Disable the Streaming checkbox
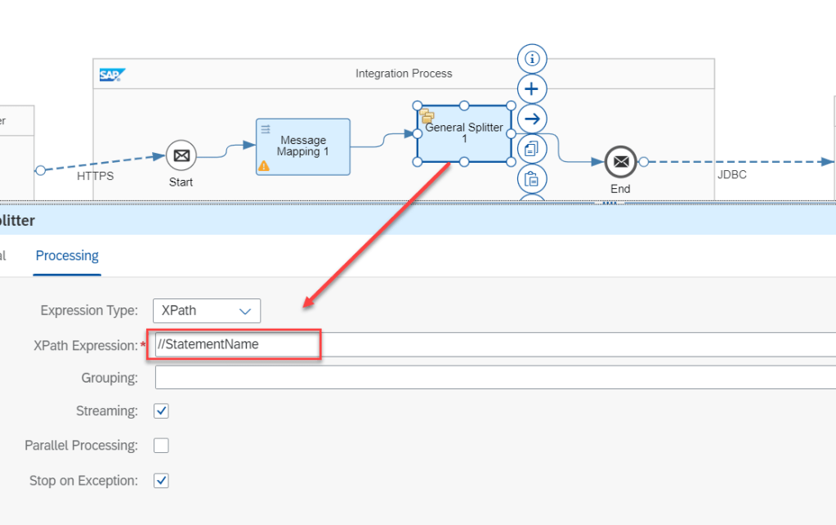836x525 pixels. [162, 411]
